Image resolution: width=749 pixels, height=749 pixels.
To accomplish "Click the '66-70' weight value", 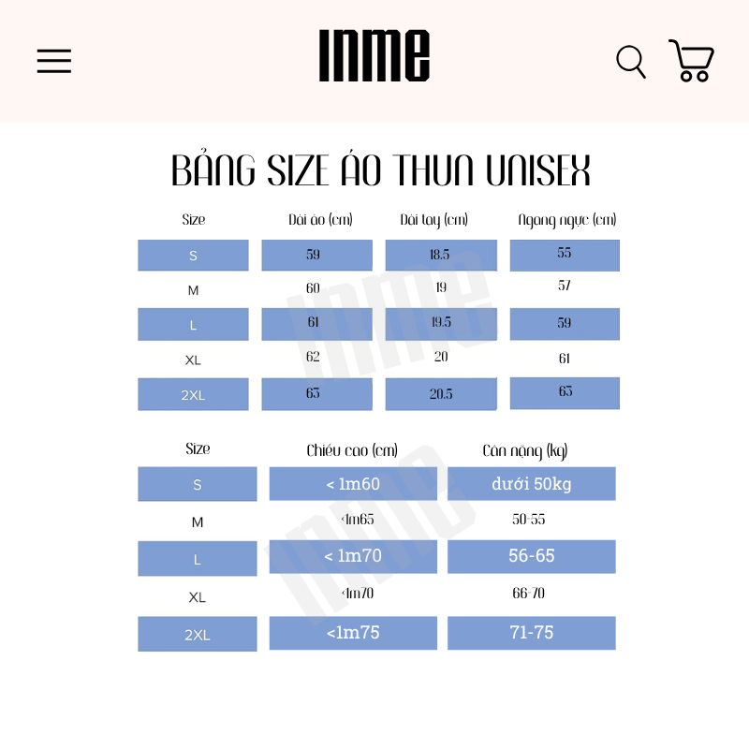I will coord(528,594).
